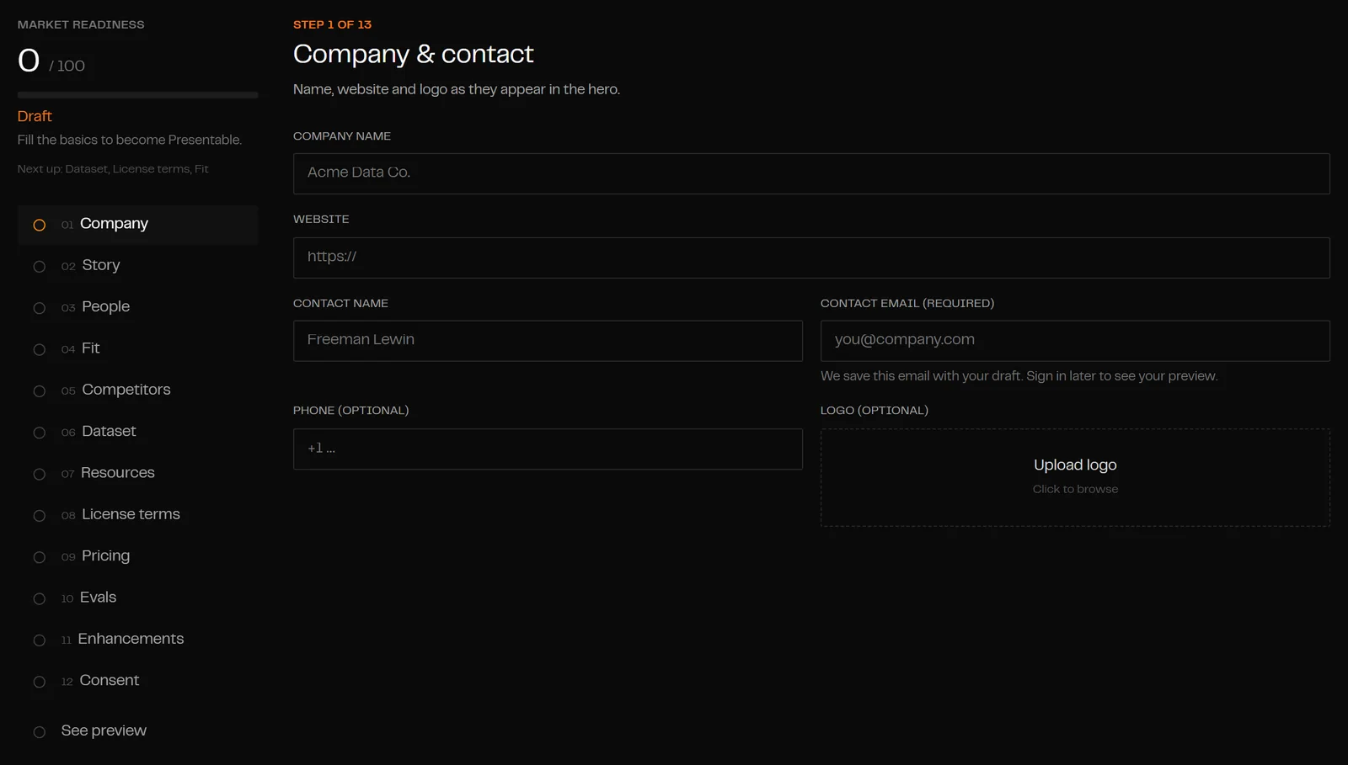The width and height of the screenshot is (1348, 765).
Task: Click into the Website field
Action: coord(811,258)
